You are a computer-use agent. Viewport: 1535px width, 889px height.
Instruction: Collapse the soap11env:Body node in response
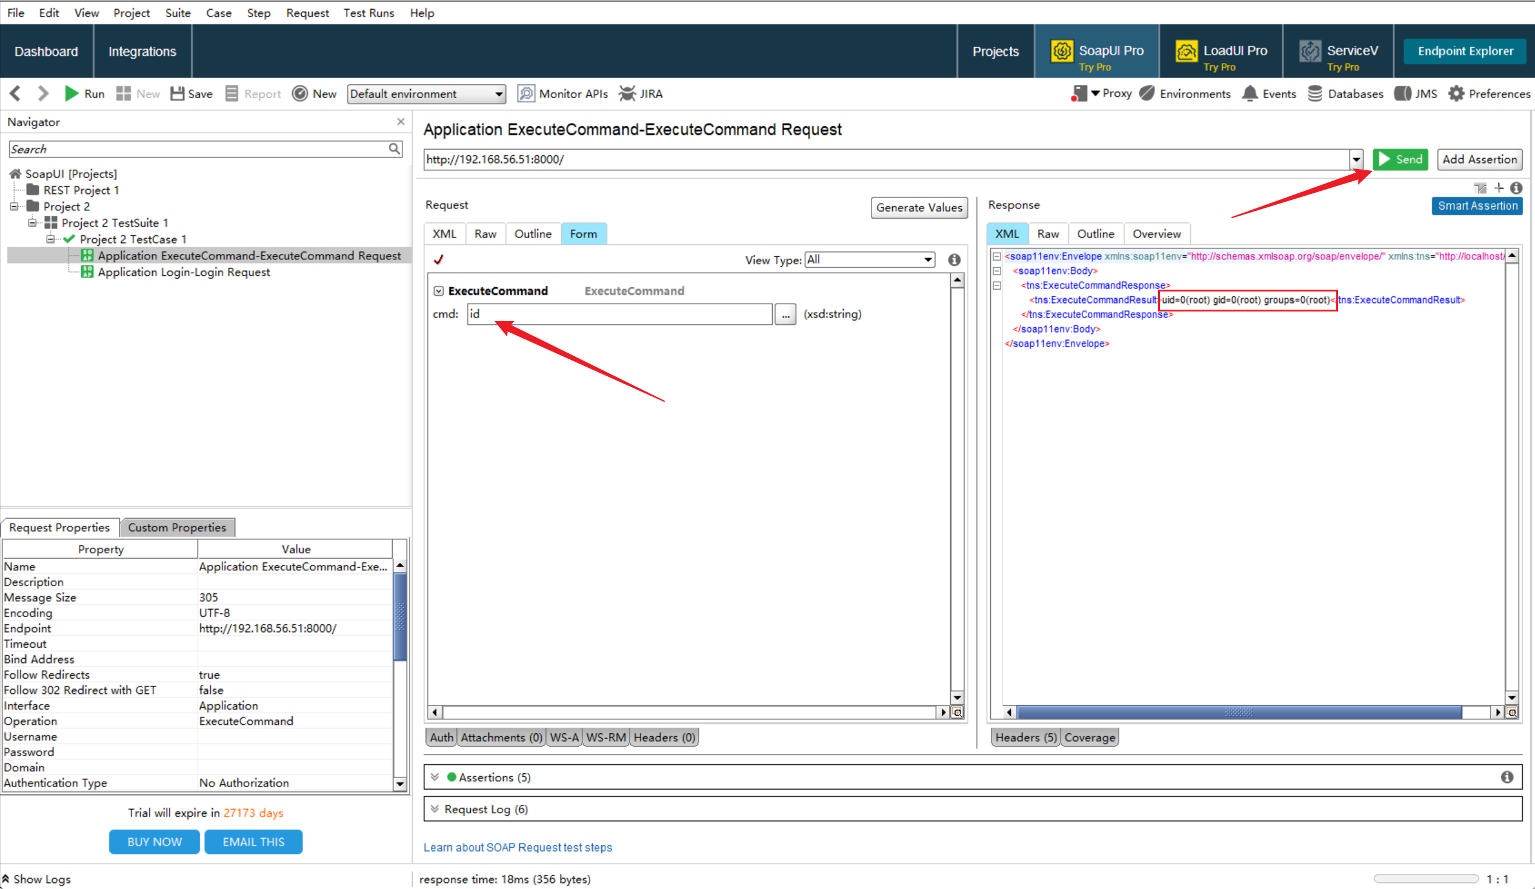click(x=996, y=271)
